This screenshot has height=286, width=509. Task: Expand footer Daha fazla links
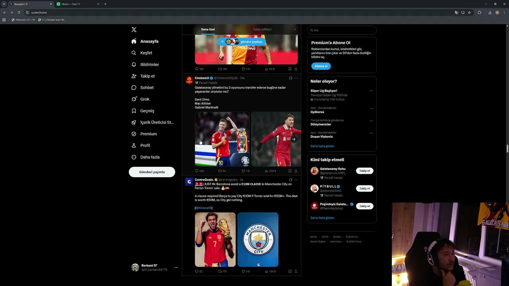click(x=336, y=242)
